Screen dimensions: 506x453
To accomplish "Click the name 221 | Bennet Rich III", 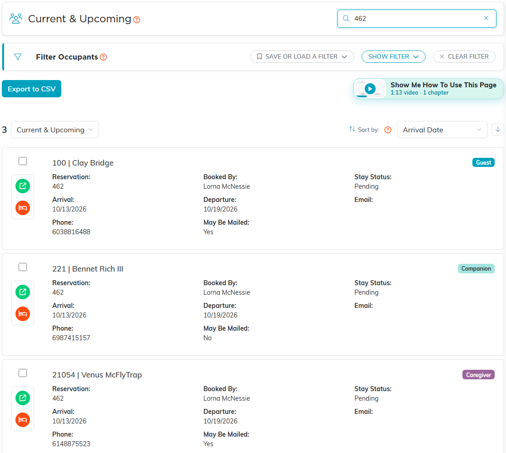I will tap(88, 269).
